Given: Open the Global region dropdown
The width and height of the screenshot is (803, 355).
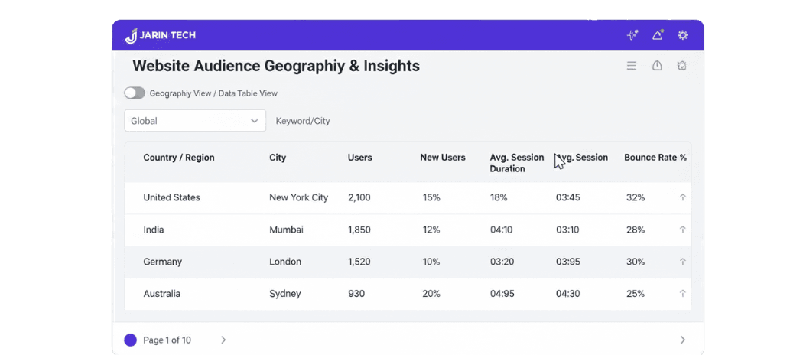Looking at the screenshot, I should point(195,121).
